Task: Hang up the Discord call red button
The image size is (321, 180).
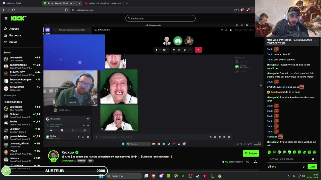Action: click(x=198, y=50)
